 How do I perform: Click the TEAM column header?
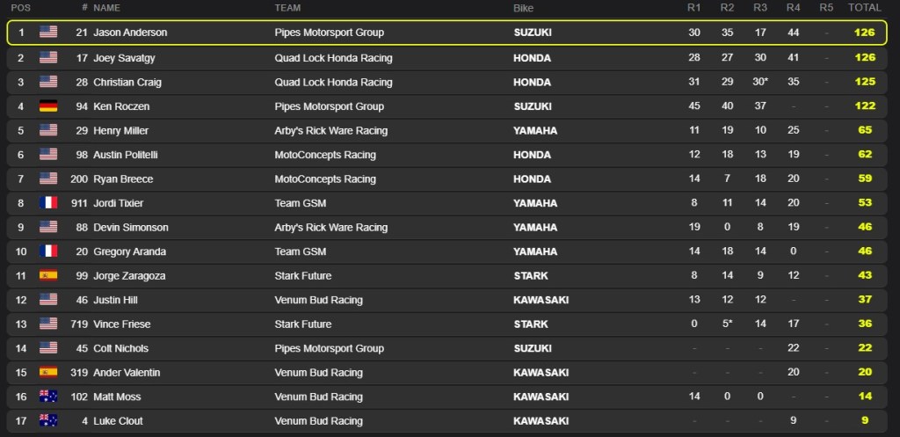(x=287, y=8)
